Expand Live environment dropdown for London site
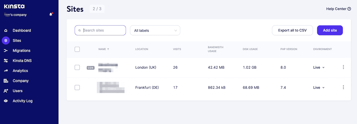The image size is (357, 124). 319,68
